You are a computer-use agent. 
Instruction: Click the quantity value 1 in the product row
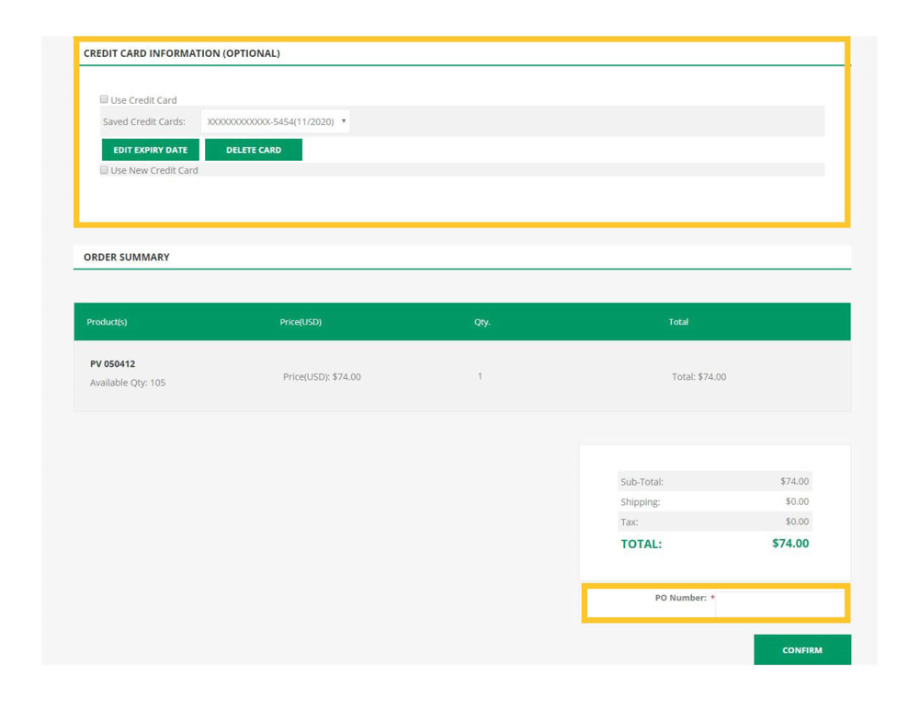tap(480, 376)
